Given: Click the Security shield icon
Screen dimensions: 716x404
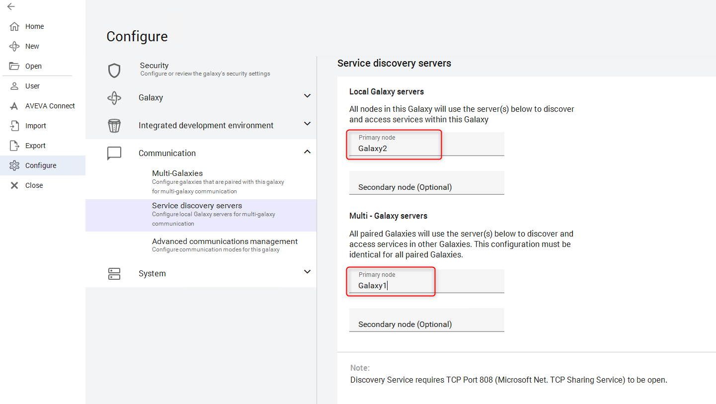Looking at the screenshot, I should pyautogui.click(x=114, y=71).
